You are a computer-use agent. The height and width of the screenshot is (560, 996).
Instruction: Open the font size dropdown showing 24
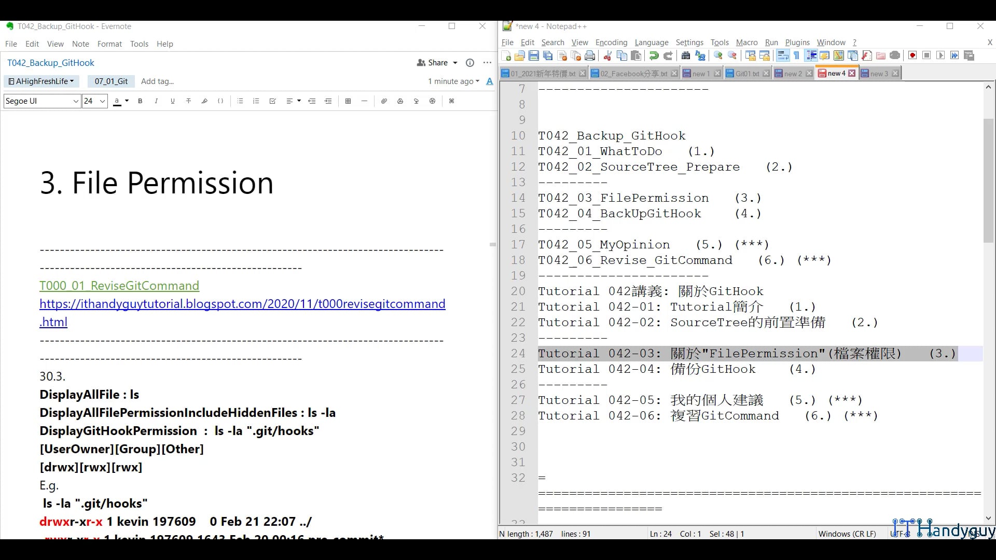pyautogui.click(x=102, y=101)
